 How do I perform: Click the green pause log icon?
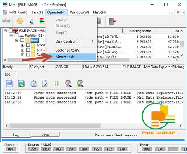click(x=56, y=83)
